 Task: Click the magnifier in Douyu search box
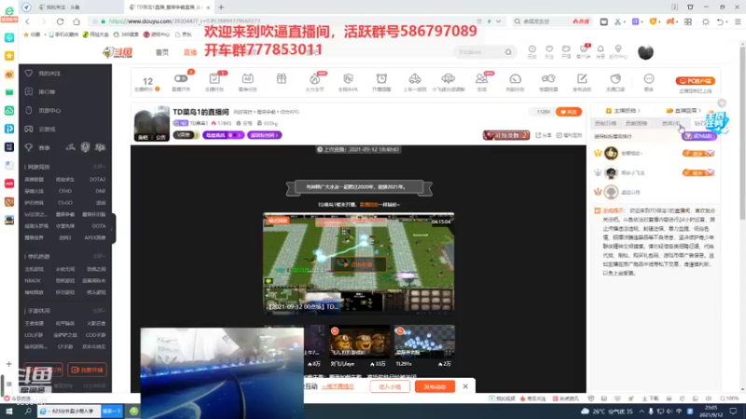pos(508,52)
